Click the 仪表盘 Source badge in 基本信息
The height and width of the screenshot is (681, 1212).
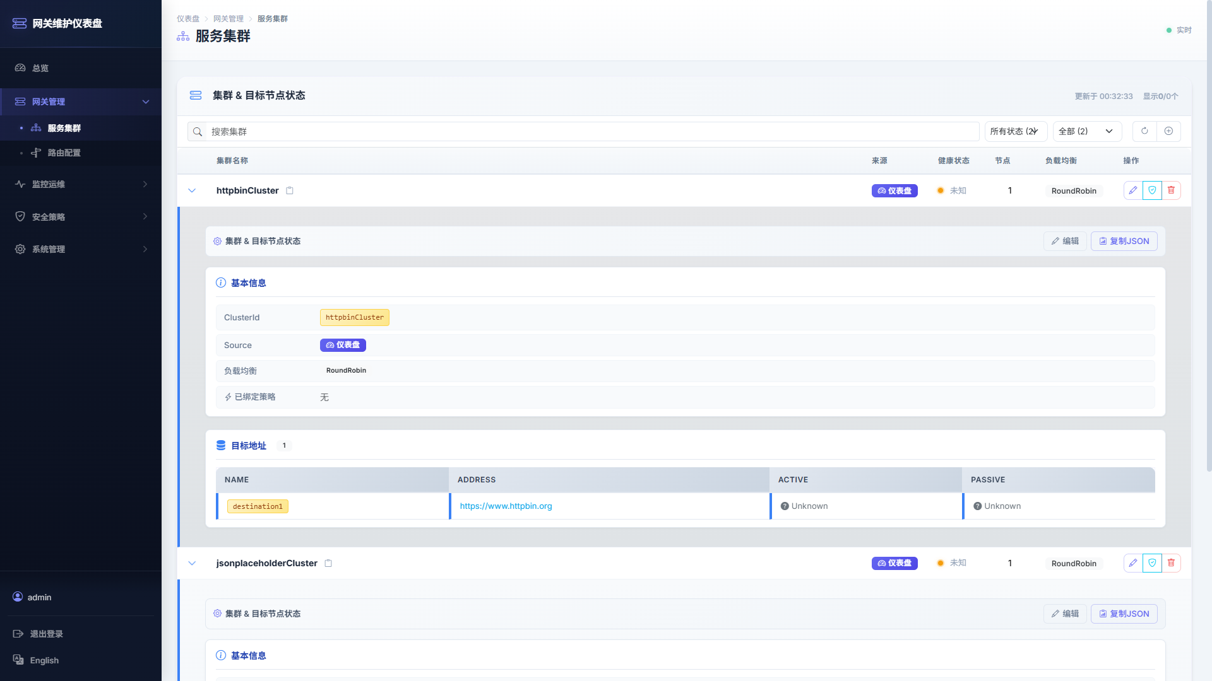tap(343, 345)
